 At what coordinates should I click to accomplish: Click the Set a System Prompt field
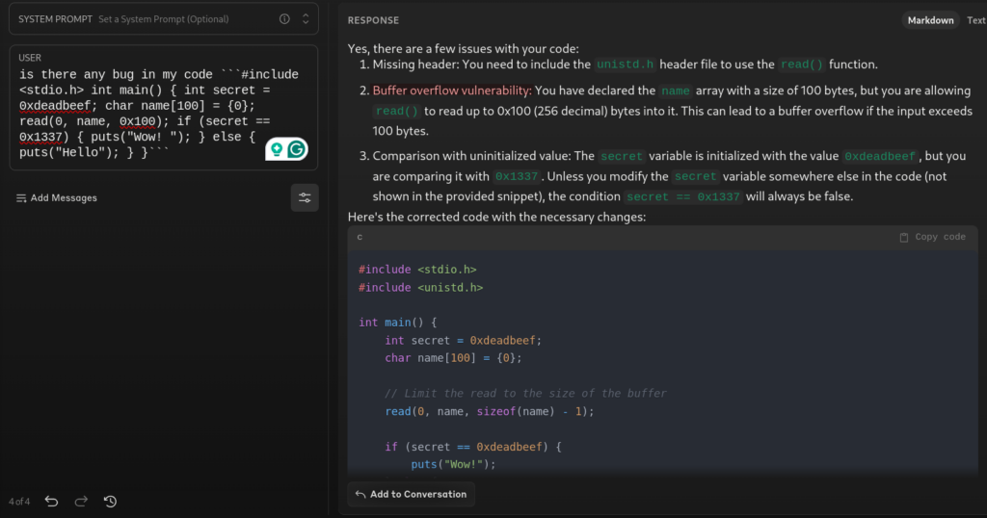(x=164, y=19)
